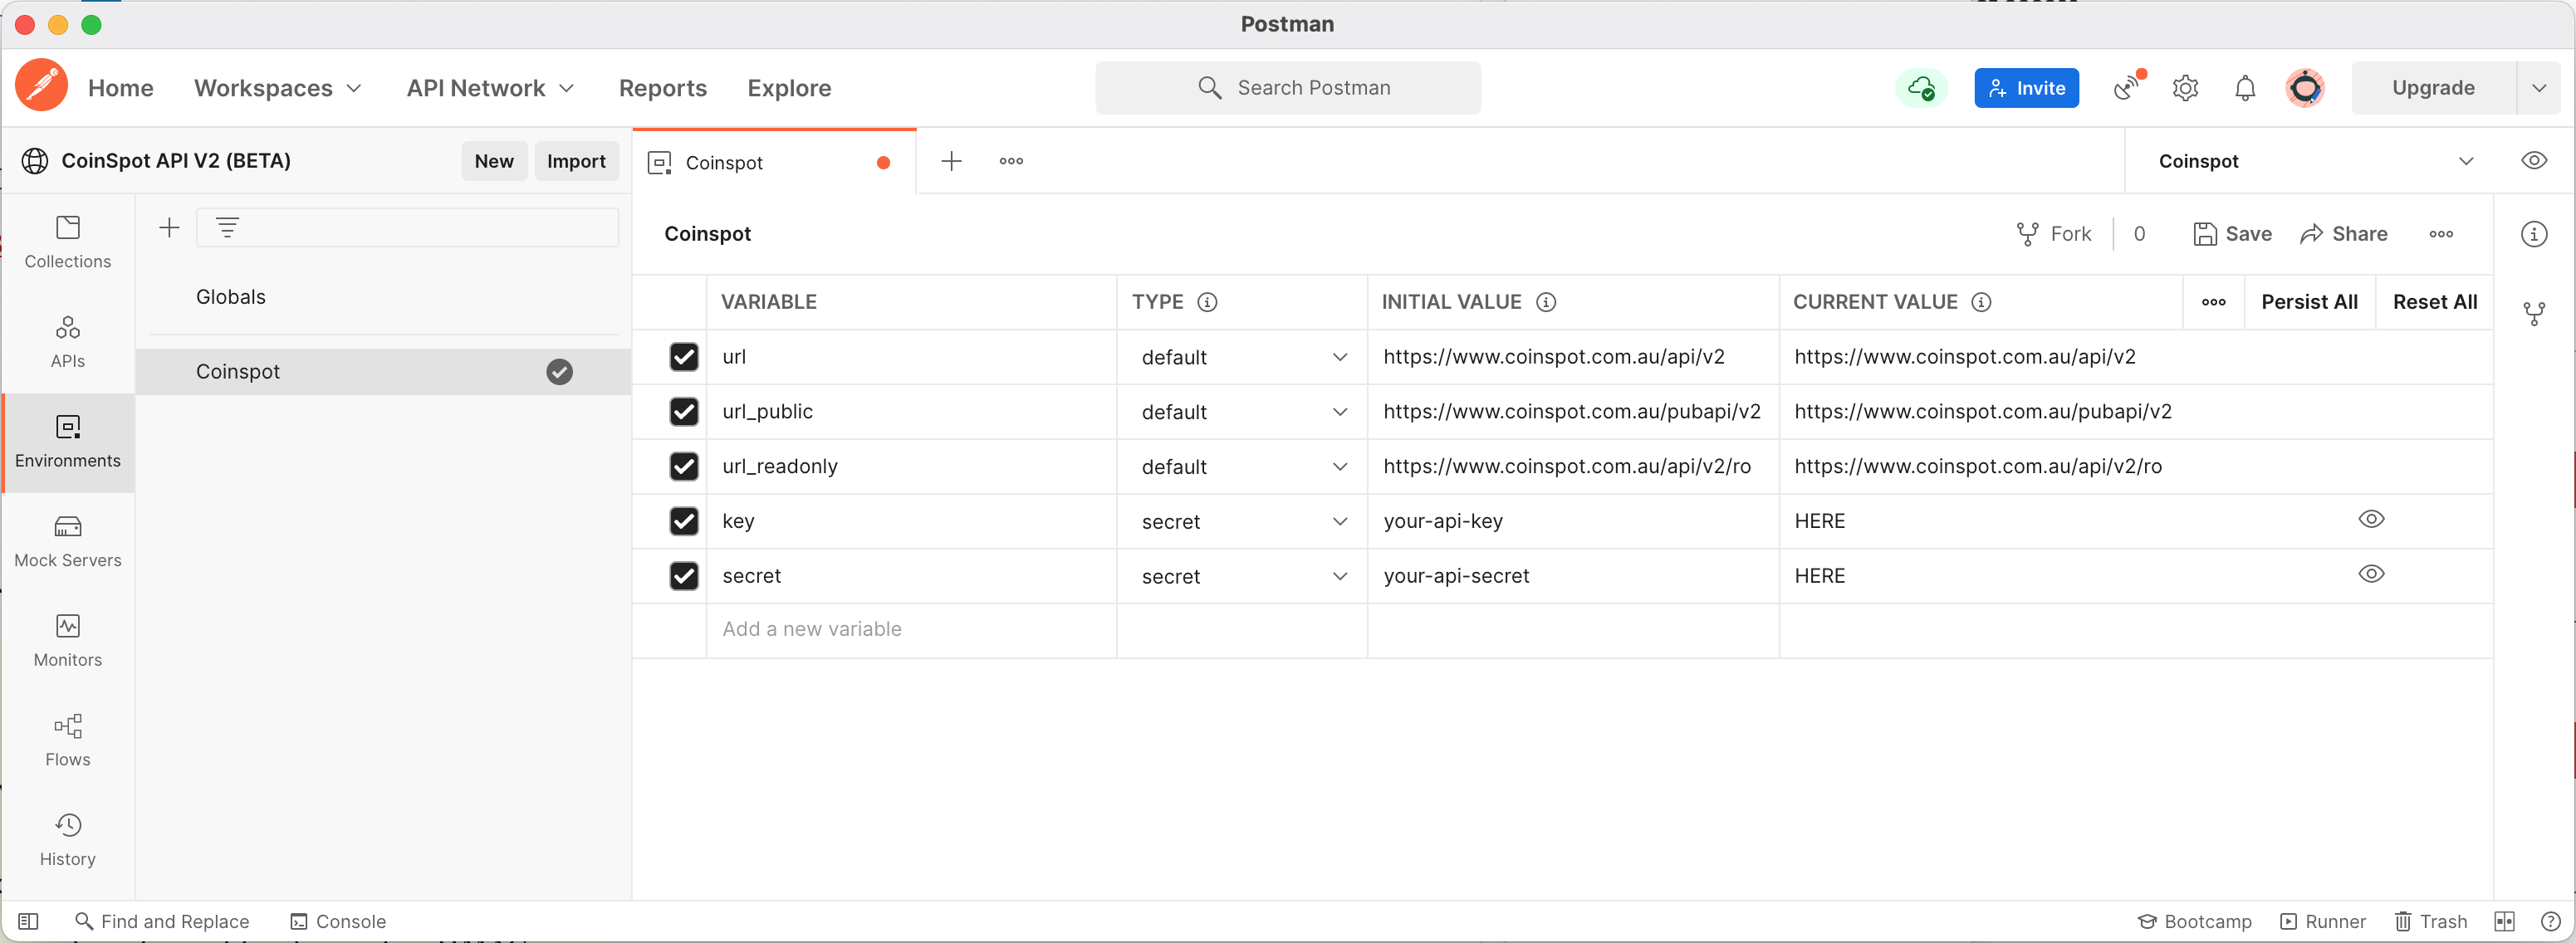Open the notifications bell

click(2245, 88)
